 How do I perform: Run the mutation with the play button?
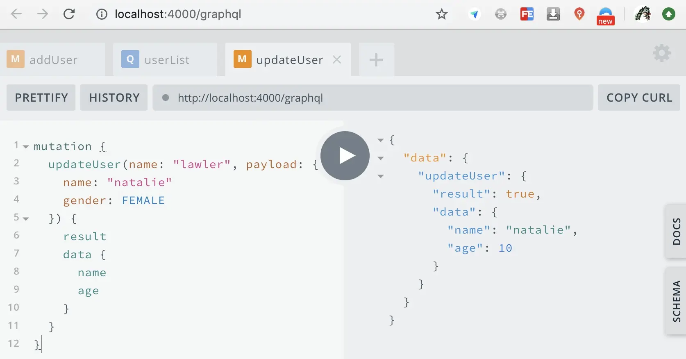[x=345, y=156]
